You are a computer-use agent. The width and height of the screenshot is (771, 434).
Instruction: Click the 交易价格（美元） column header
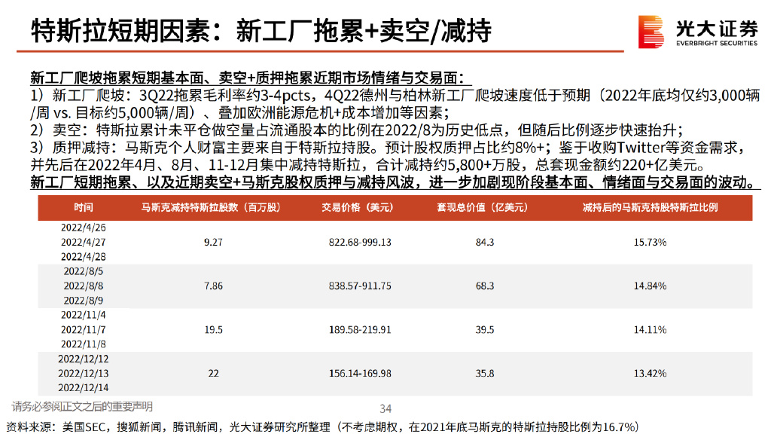point(358,208)
